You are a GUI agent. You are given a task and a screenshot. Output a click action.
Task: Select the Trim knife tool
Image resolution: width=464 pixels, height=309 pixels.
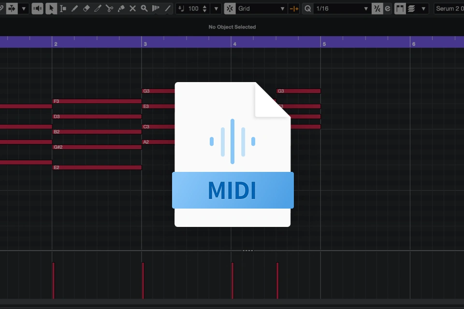(98, 9)
